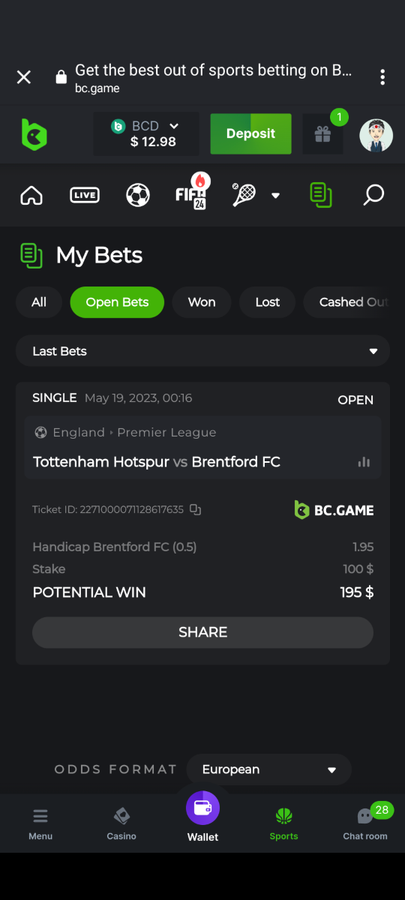Select the soccer ball sport icon
The image size is (405, 900).
pos(138,196)
